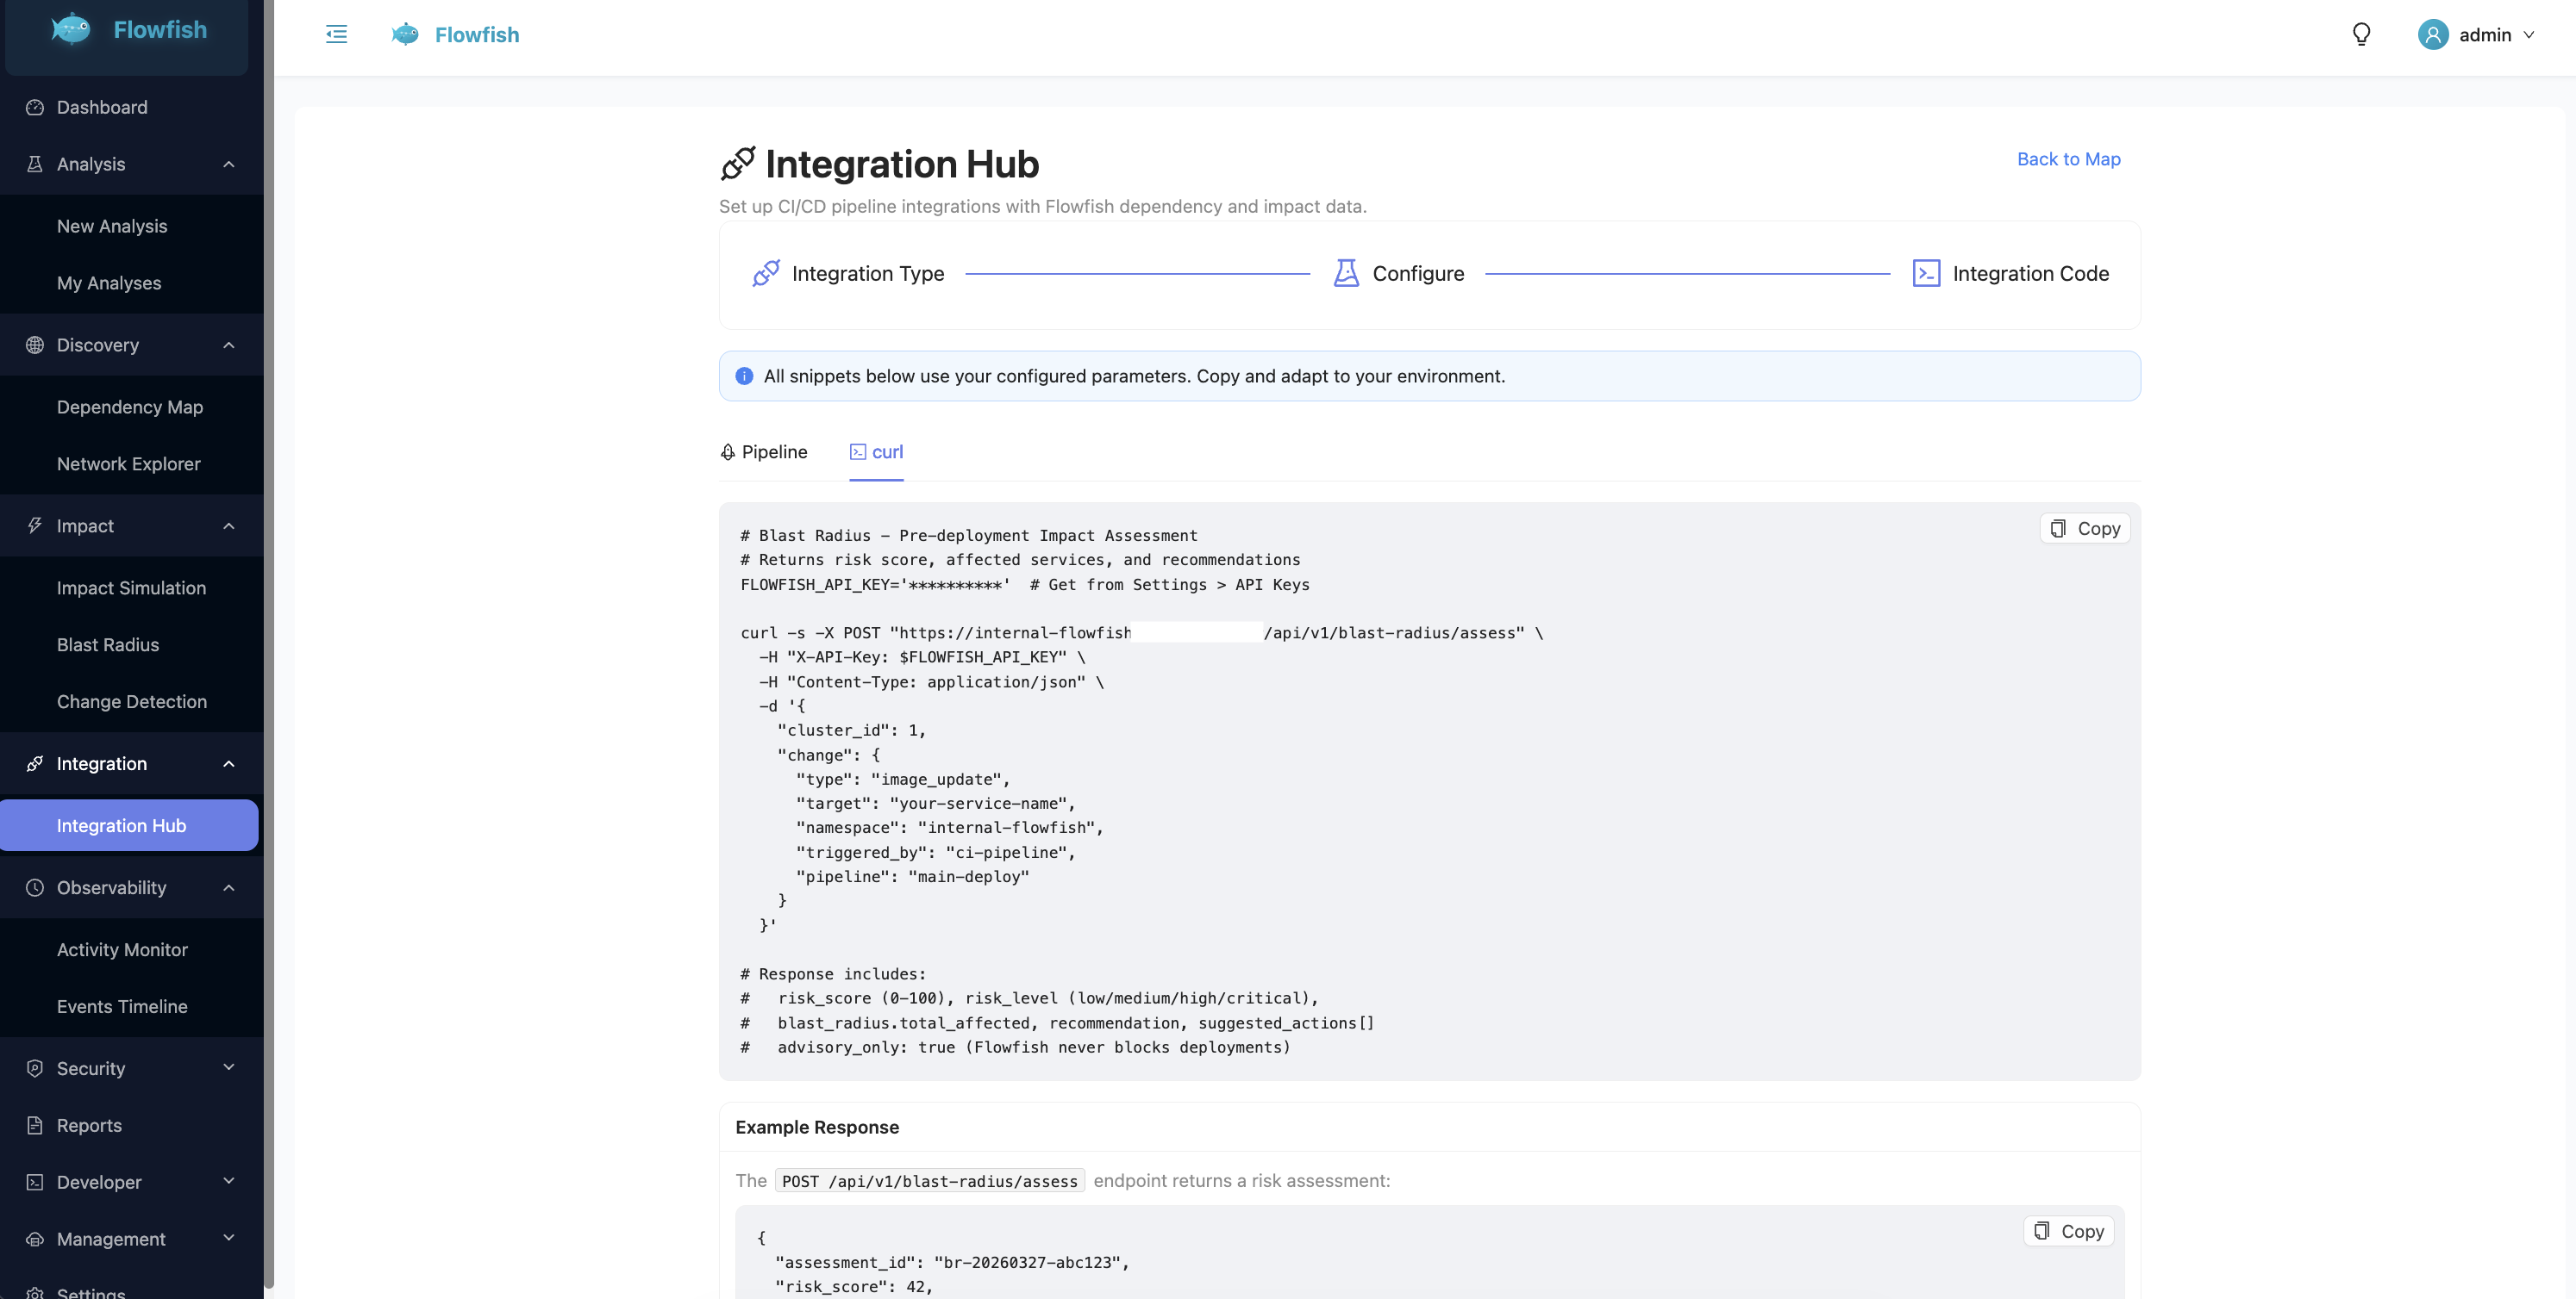Click the Observability clock icon

pyautogui.click(x=35, y=887)
